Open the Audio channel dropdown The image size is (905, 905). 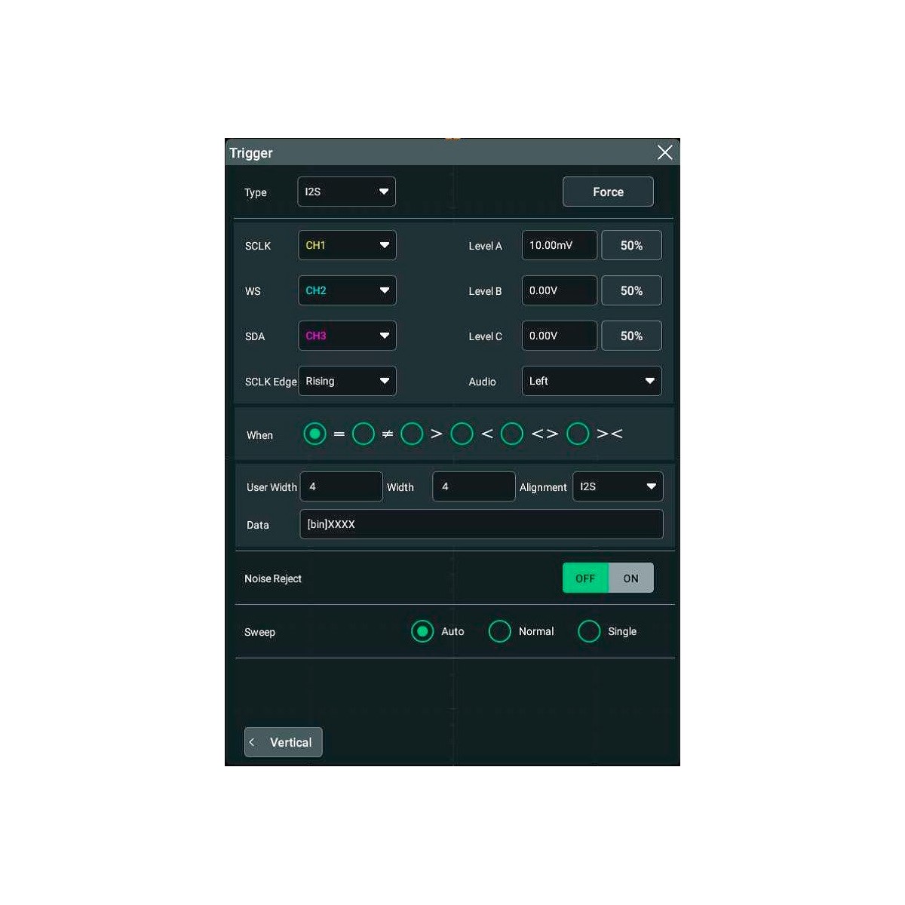tap(591, 381)
